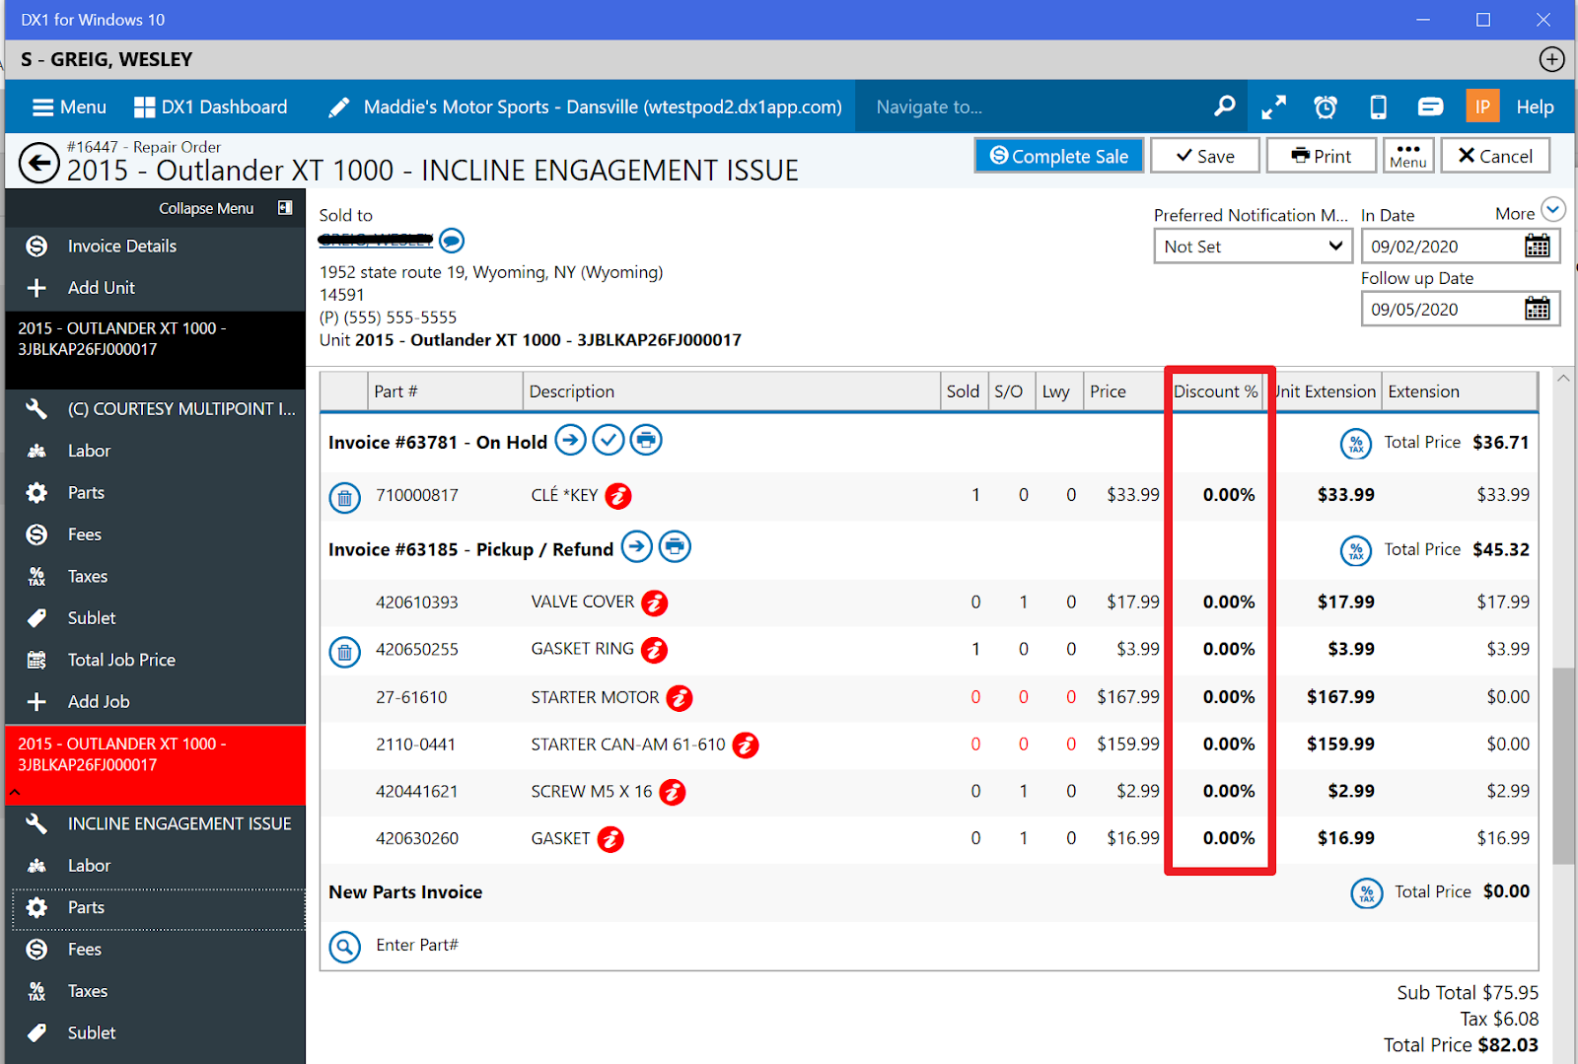Toggle fullscreen expand arrows icon

click(x=1274, y=106)
